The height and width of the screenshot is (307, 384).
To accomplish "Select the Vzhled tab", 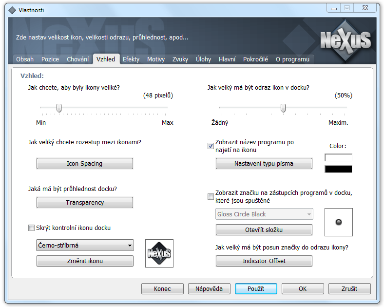I will [106, 59].
